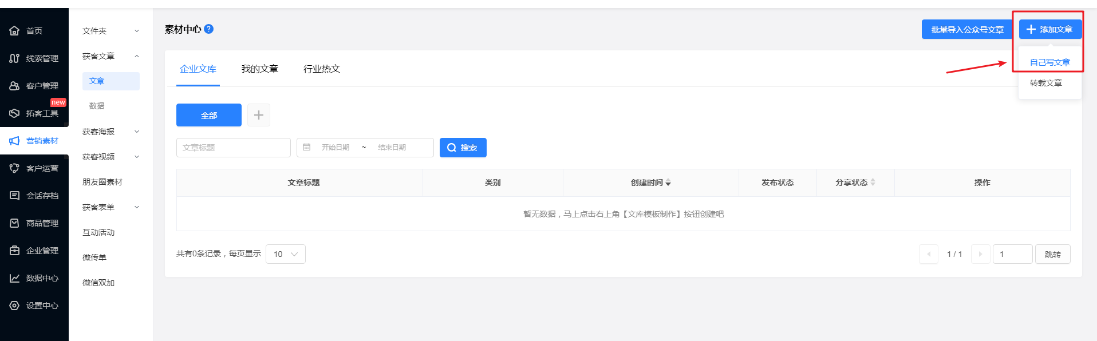Click the 开始日期 date field
The height and width of the screenshot is (341, 1097).
tap(336, 148)
